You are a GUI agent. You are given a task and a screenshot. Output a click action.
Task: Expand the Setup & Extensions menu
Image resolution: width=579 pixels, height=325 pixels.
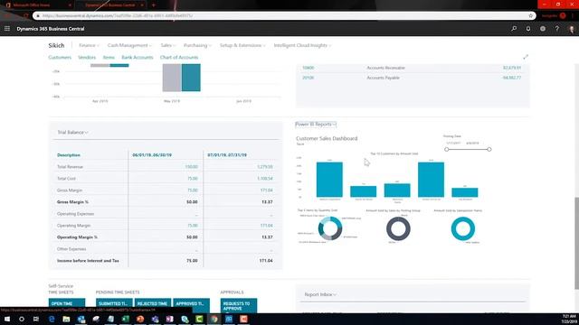(242, 45)
